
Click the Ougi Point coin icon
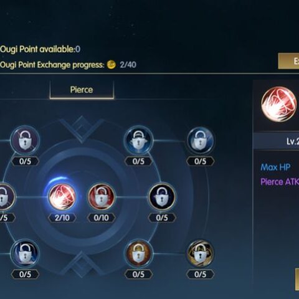112,65
